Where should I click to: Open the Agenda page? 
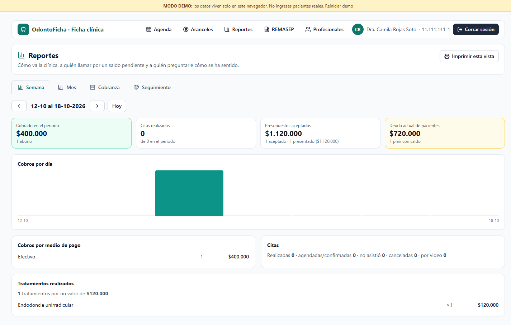point(159,29)
